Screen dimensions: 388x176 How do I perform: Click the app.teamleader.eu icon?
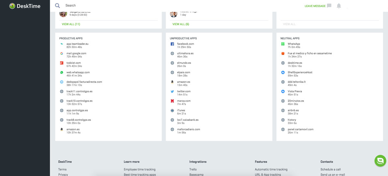pyautogui.click(x=62, y=44)
